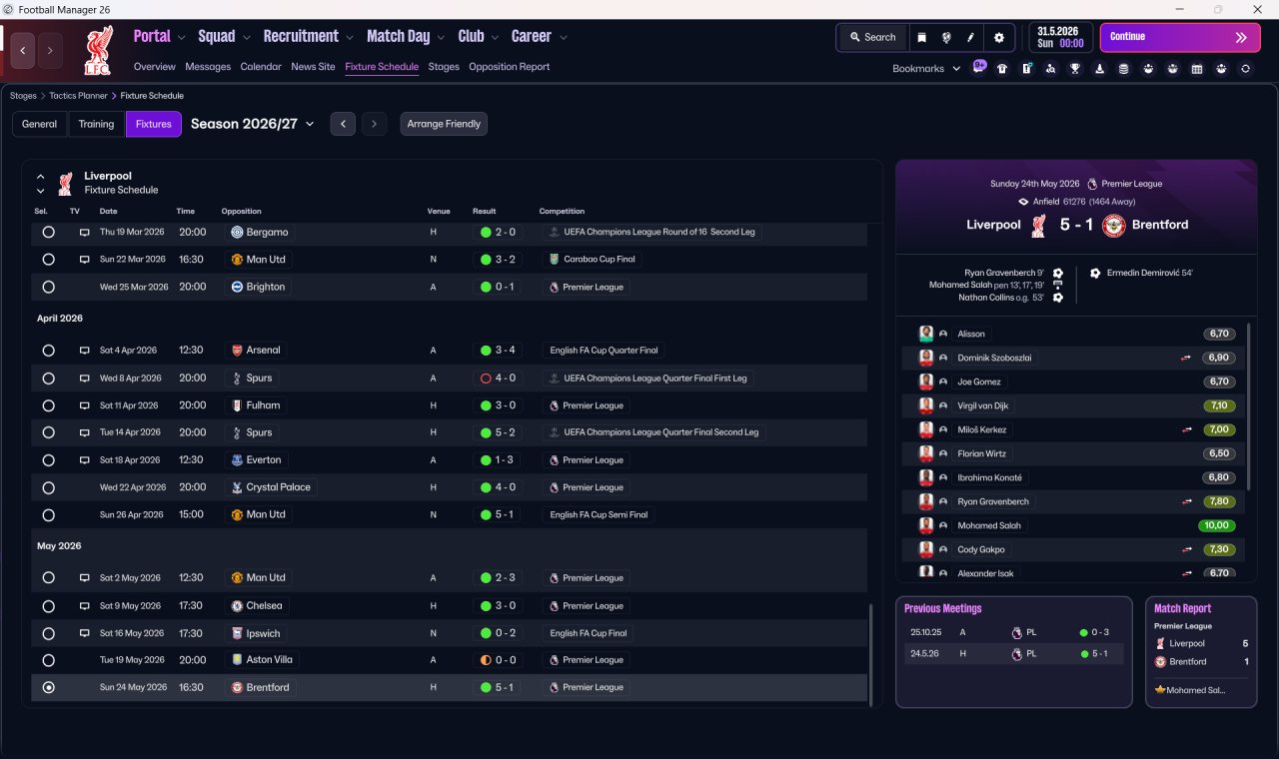This screenshot has height=759, width=1279.
Task: Click Mohamed Salah's 10,00 rating badge
Action: click(x=1218, y=525)
